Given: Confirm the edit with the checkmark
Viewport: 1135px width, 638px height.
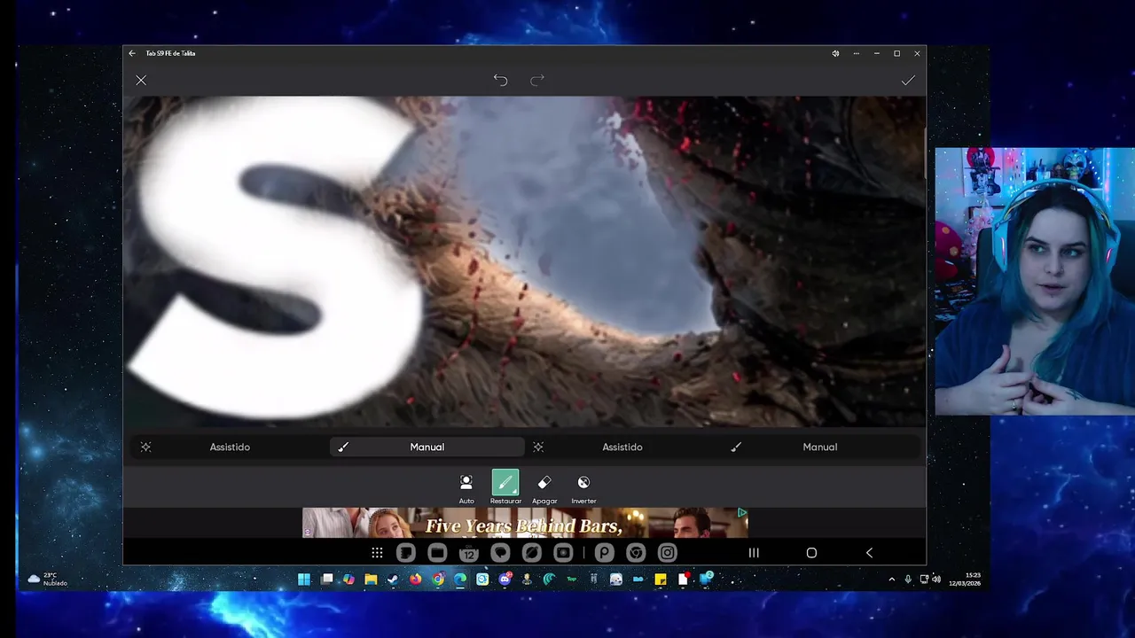Looking at the screenshot, I should (908, 81).
